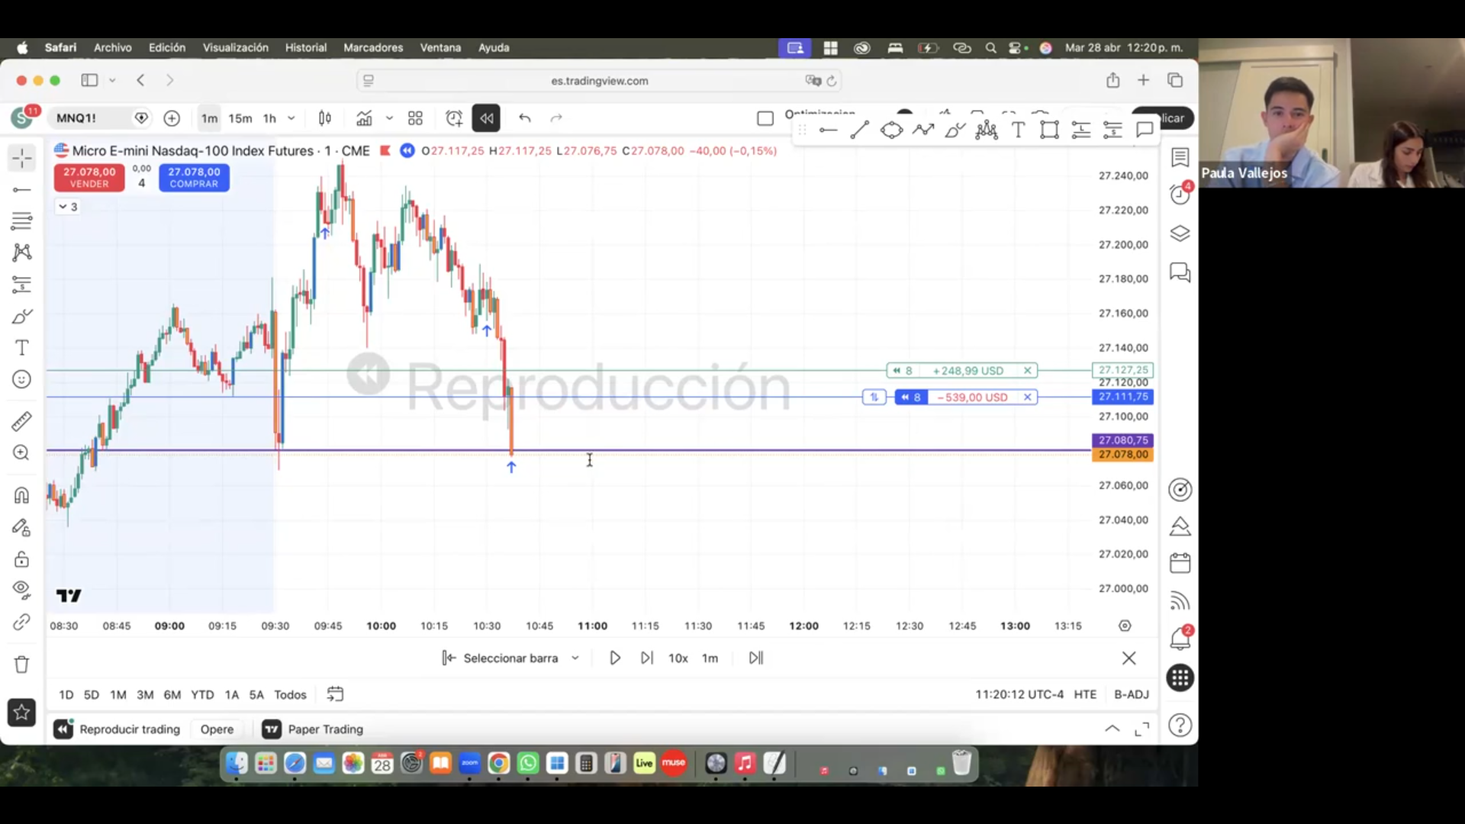Open the Seleccionar barra dropdown

click(x=510, y=658)
